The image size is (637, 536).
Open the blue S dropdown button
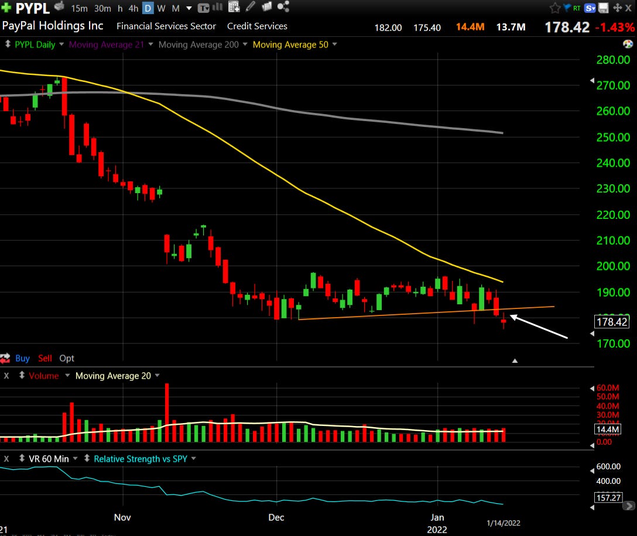coord(590,8)
